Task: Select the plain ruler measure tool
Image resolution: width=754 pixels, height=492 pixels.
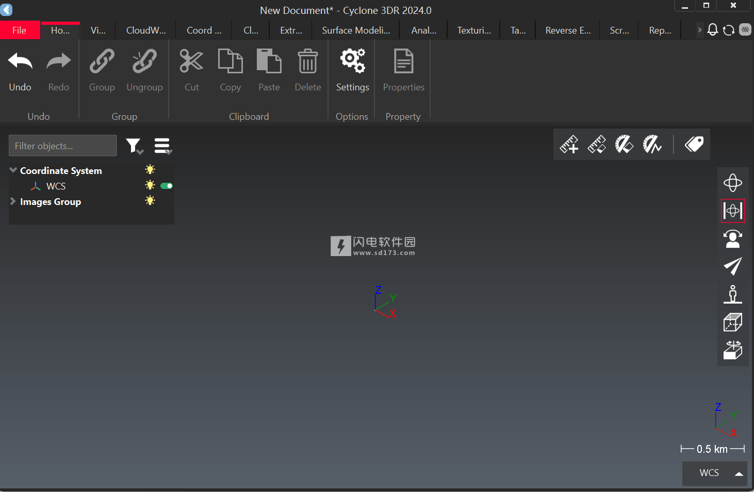Action: click(597, 144)
